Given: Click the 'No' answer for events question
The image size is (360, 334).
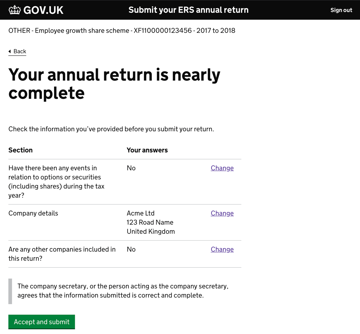Looking at the screenshot, I should (131, 168).
